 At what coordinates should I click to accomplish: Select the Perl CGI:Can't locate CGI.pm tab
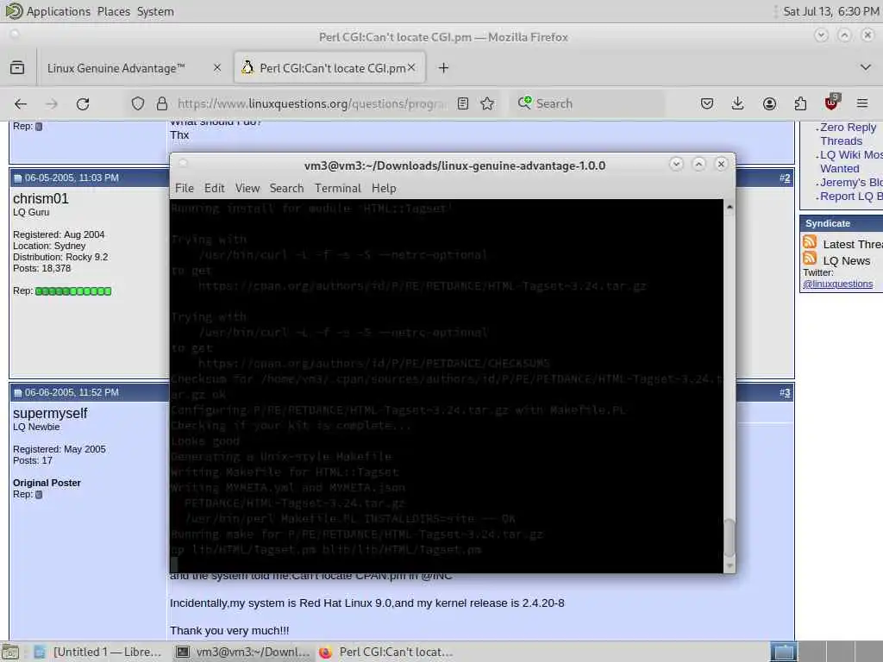[329, 68]
